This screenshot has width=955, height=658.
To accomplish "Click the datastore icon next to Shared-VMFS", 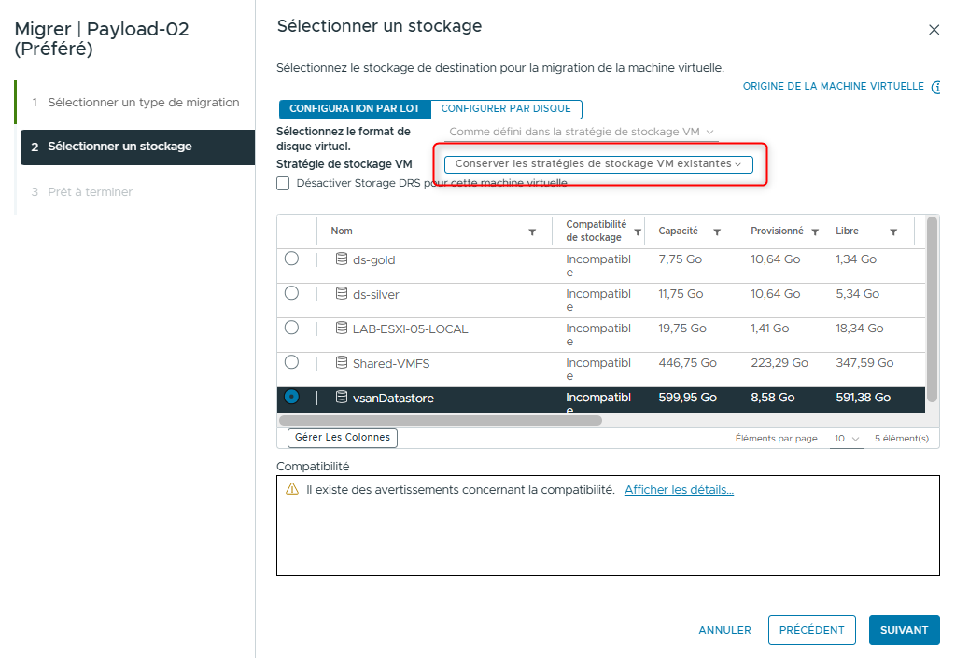I will click(342, 362).
